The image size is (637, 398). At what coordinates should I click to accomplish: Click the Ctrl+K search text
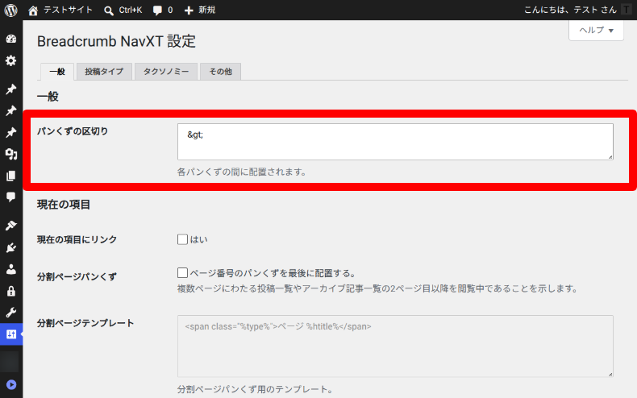(x=131, y=10)
